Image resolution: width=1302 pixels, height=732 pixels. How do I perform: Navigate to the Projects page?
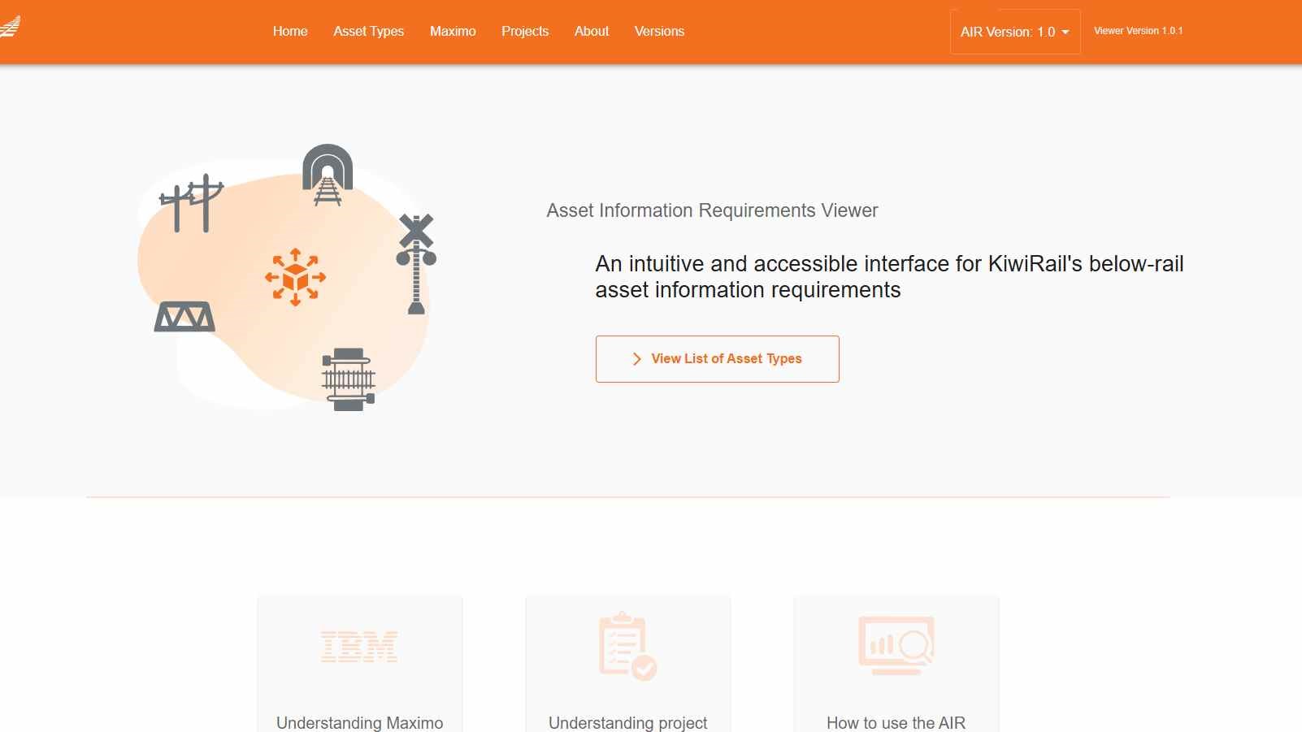525,32
